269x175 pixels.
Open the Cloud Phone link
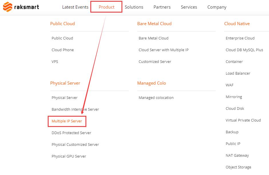[63, 50]
